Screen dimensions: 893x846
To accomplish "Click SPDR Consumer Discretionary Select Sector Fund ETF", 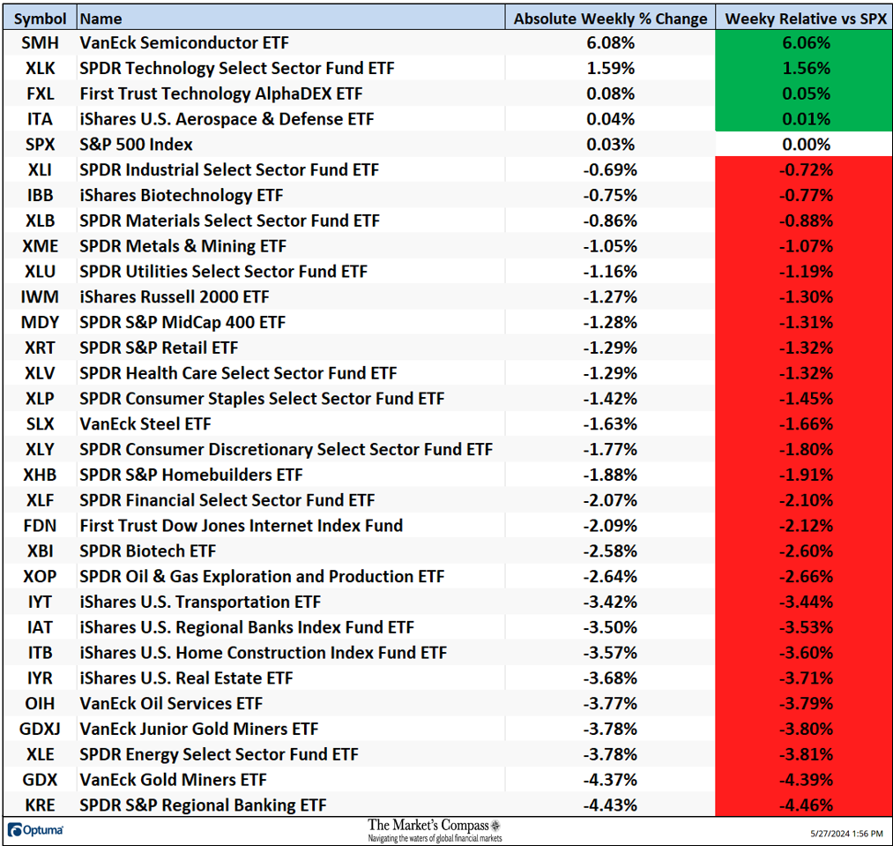I will click(286, 449).
